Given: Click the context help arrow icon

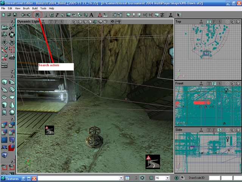Looking at the screenshot, I should [179, 15].
